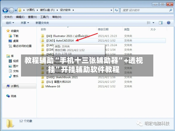Expand breadcrumb arrow after 计算机
Screen dimensions: 175x131
click(x=37, y=10)
